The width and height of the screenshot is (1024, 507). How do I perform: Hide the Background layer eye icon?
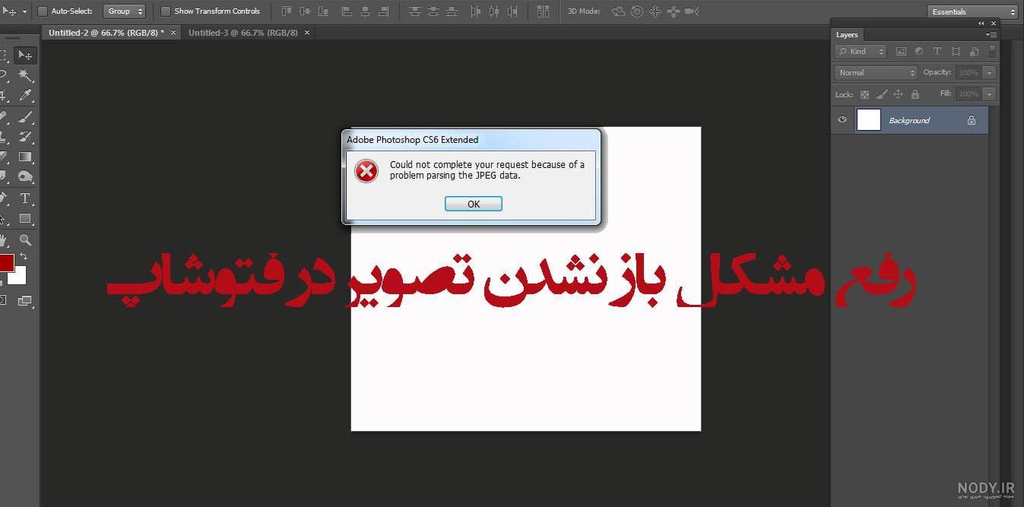[x=842, y=120]
